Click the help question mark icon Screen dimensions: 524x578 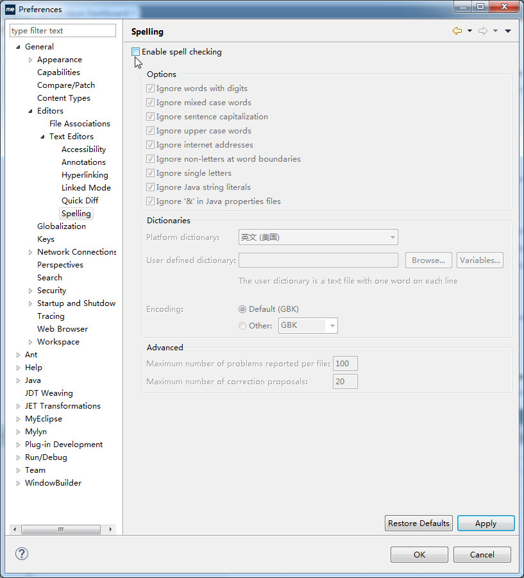click(21, 553)
